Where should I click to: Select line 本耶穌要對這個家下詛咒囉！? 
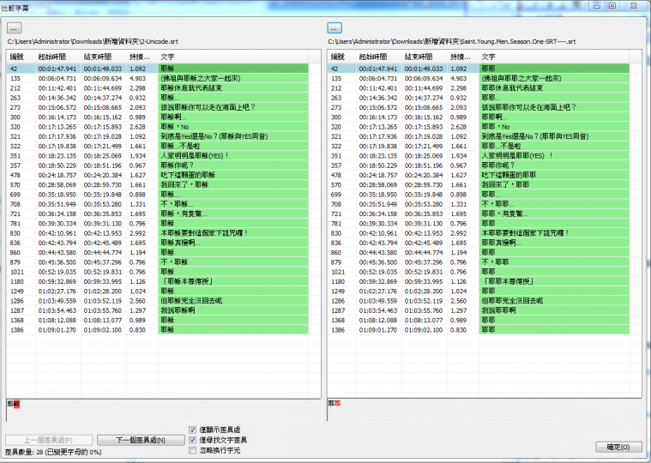pyautogui.click(x=157, y=233)
